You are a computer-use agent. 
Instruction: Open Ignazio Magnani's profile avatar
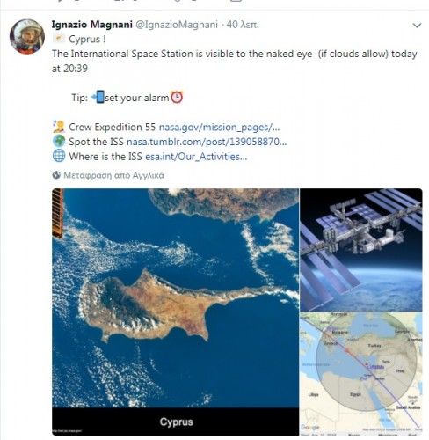coord(27,37)
